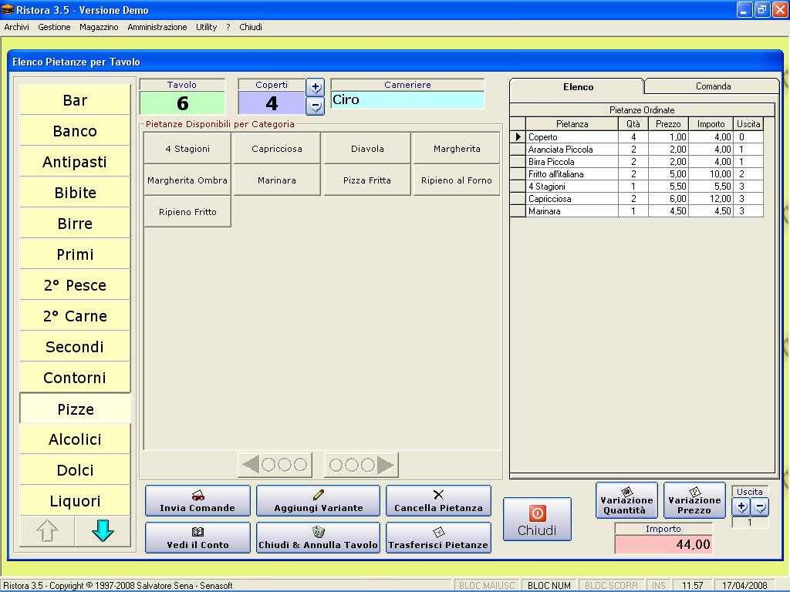Click Trasferisci Pietanze button
Screen dimensions: 790x592
coord(438,537)
